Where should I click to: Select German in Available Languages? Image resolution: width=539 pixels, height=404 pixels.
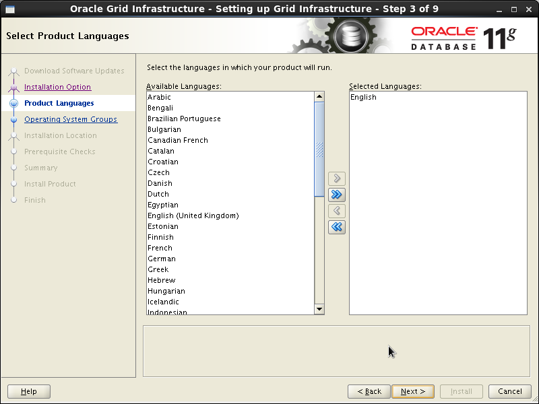pos(230,259)
